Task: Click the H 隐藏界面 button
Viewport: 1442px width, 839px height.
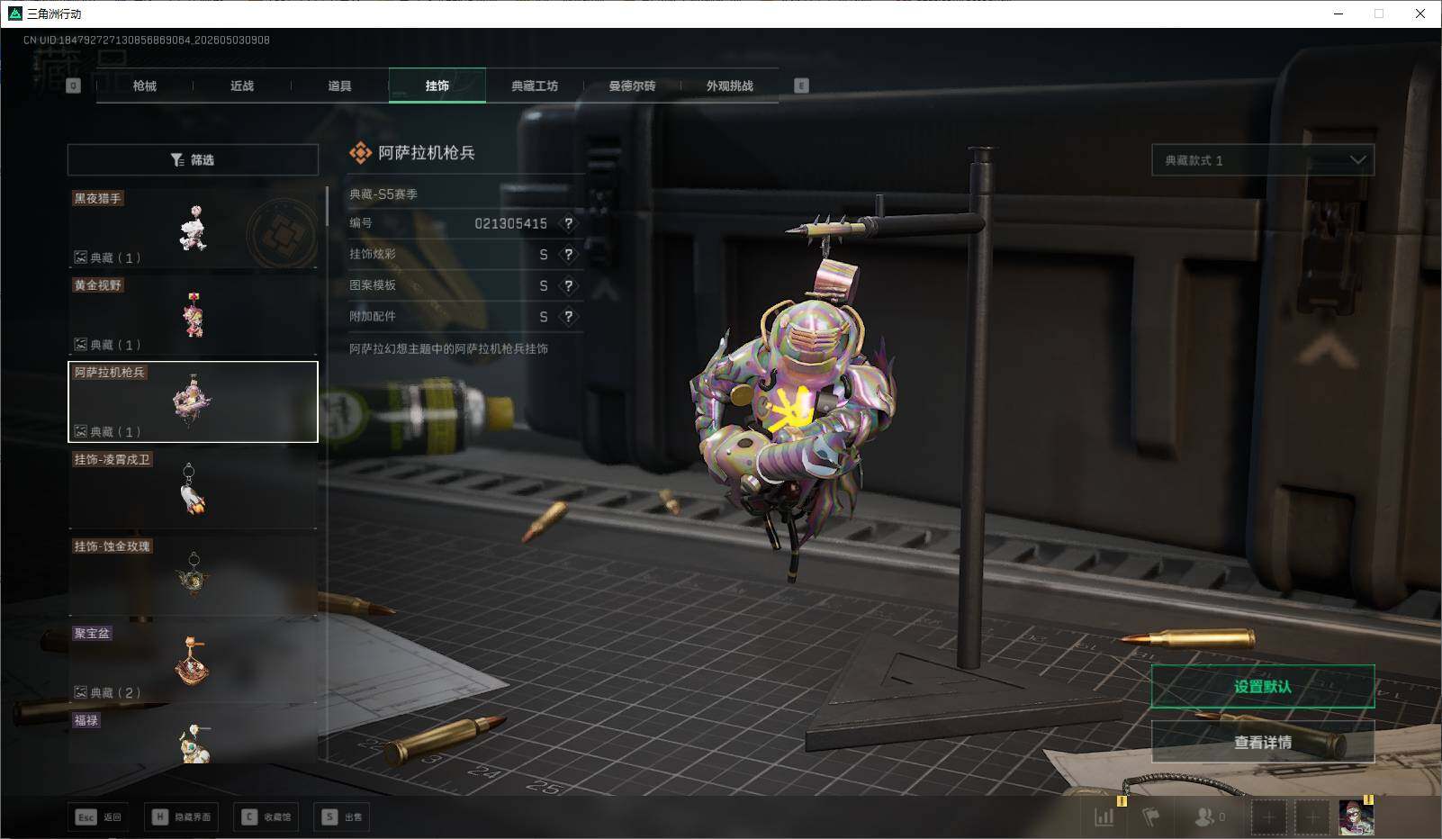Action: coord(182,816)
